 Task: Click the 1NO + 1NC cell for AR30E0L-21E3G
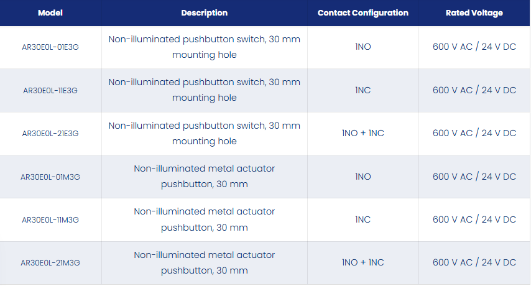click(362, 133)
